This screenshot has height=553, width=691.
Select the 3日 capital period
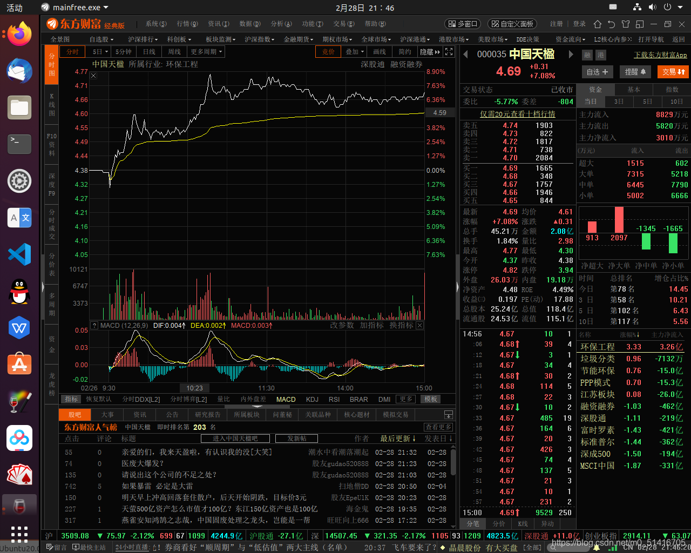coord(619,102)
